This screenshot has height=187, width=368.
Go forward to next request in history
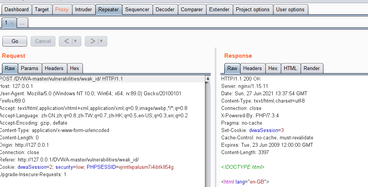coord(92,41)
